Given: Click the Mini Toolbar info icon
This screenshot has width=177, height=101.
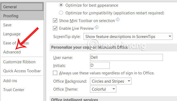Looking at the screenshot, I should (x=118, y=20).
